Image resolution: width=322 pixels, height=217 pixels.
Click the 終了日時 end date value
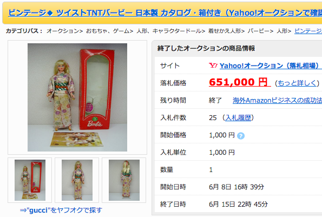click(x=239, y=204)
